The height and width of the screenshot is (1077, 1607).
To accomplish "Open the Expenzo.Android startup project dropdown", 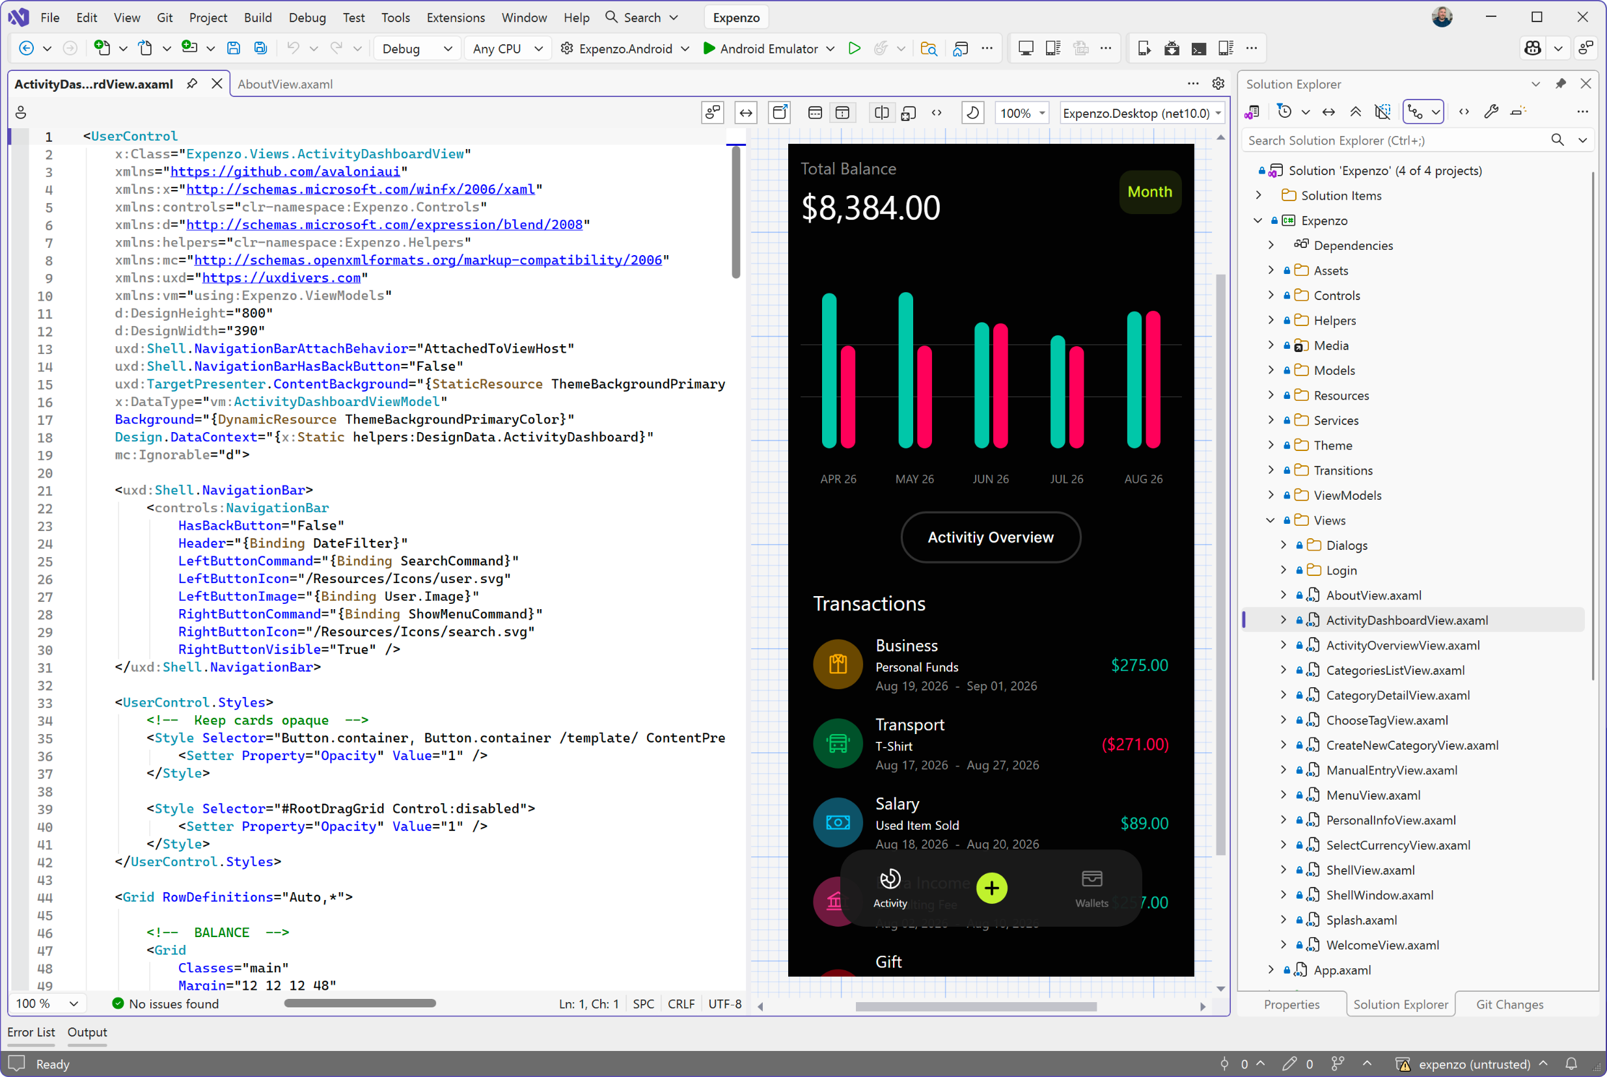I will coord(625,49).
